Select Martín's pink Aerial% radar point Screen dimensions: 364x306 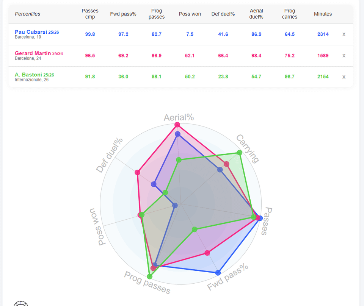177,125
